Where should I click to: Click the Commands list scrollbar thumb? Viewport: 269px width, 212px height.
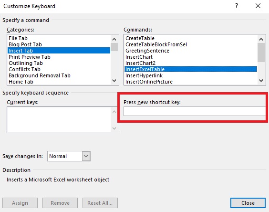click(261, 53)
